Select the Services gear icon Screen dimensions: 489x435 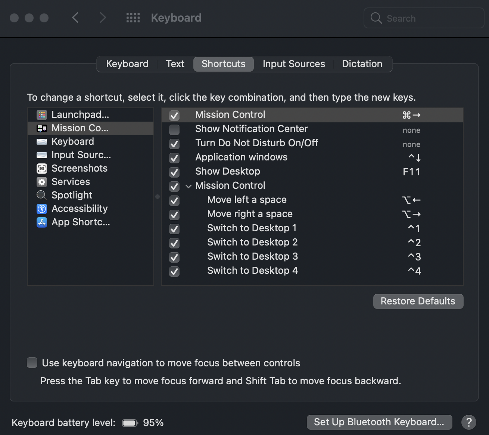[42, 182]
